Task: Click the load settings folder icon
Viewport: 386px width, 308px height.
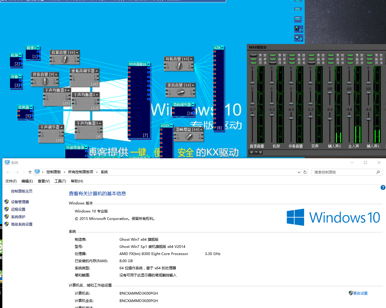Action: coord(298,38)
